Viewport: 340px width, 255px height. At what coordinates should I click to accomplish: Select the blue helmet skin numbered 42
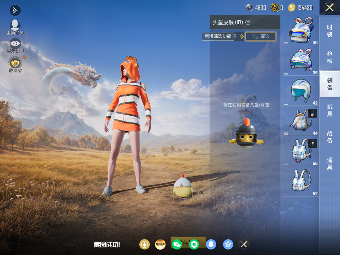[x=301, y=91]
